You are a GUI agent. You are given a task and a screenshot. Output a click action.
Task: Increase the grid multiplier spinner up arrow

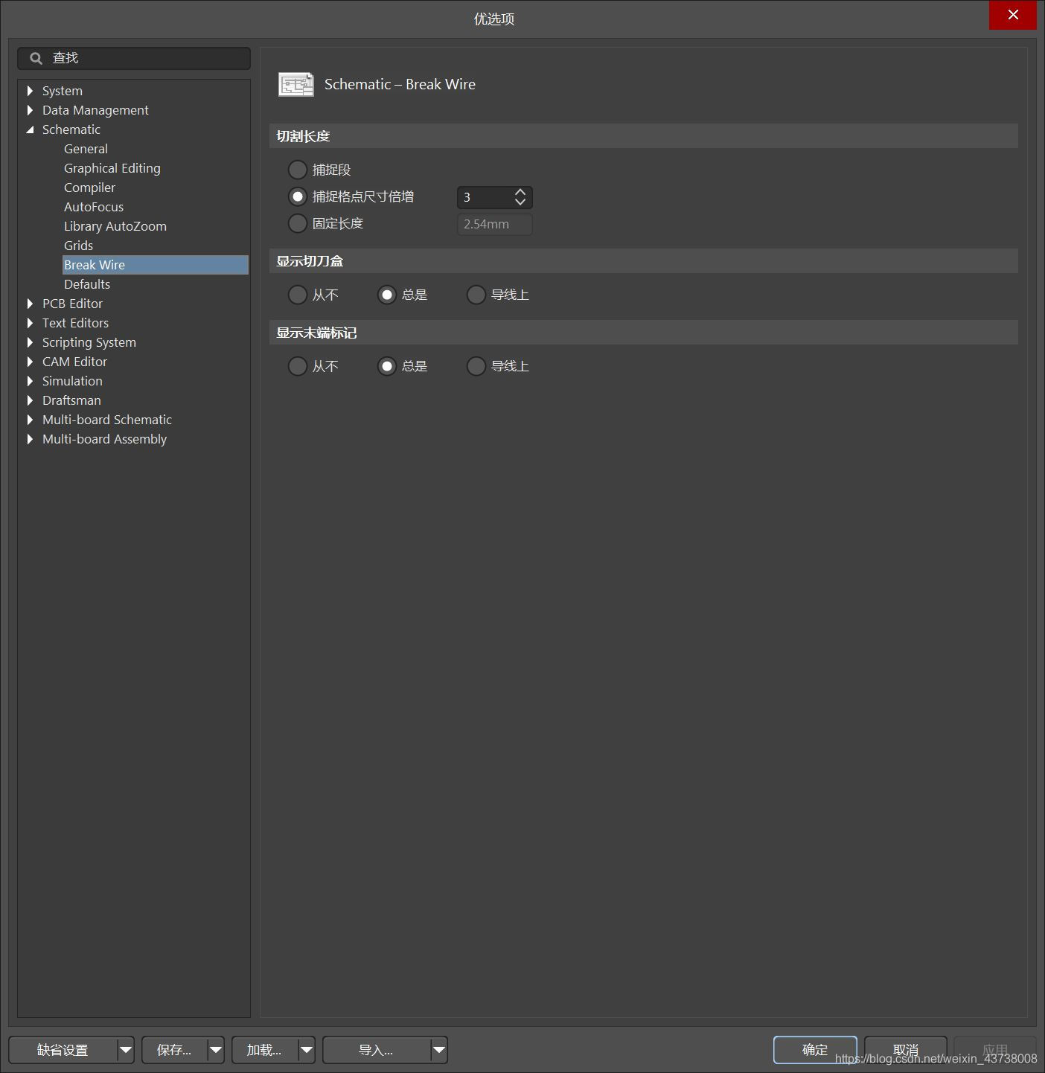[520, 192]
